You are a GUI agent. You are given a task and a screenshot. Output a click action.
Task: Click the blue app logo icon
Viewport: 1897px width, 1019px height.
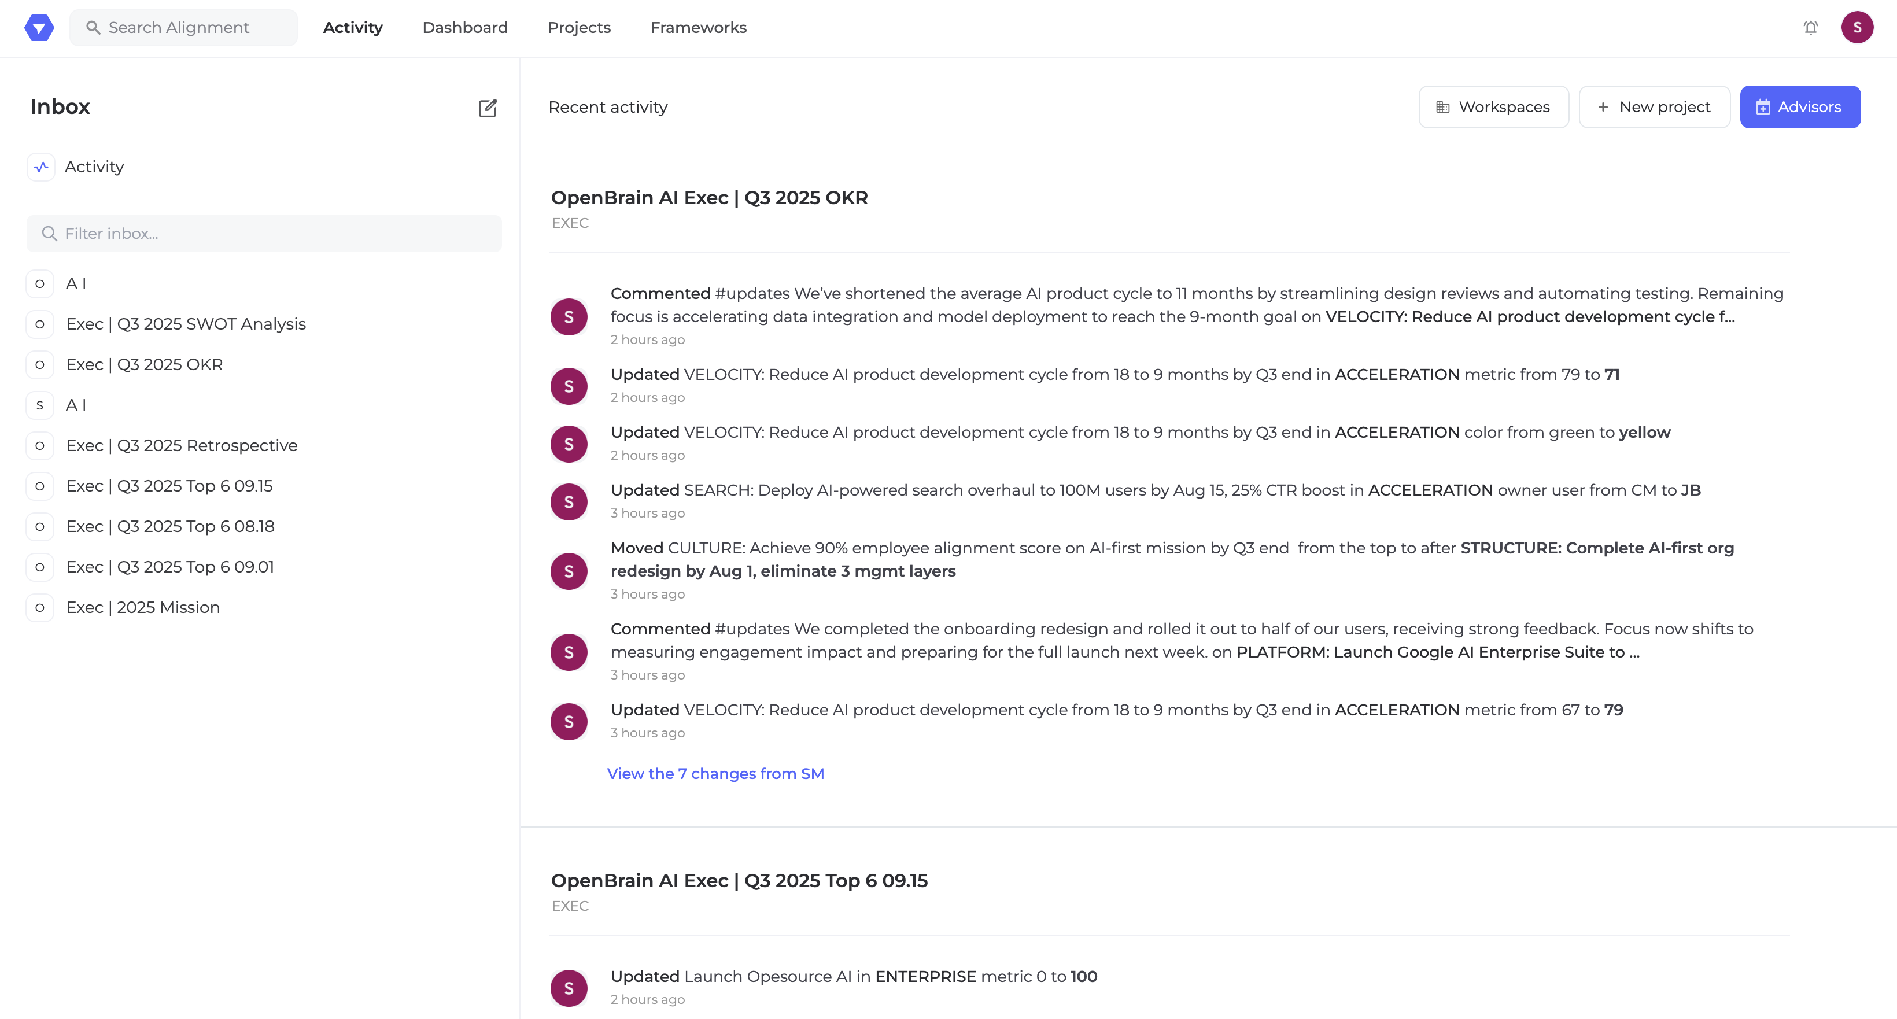tap(39, 28)
